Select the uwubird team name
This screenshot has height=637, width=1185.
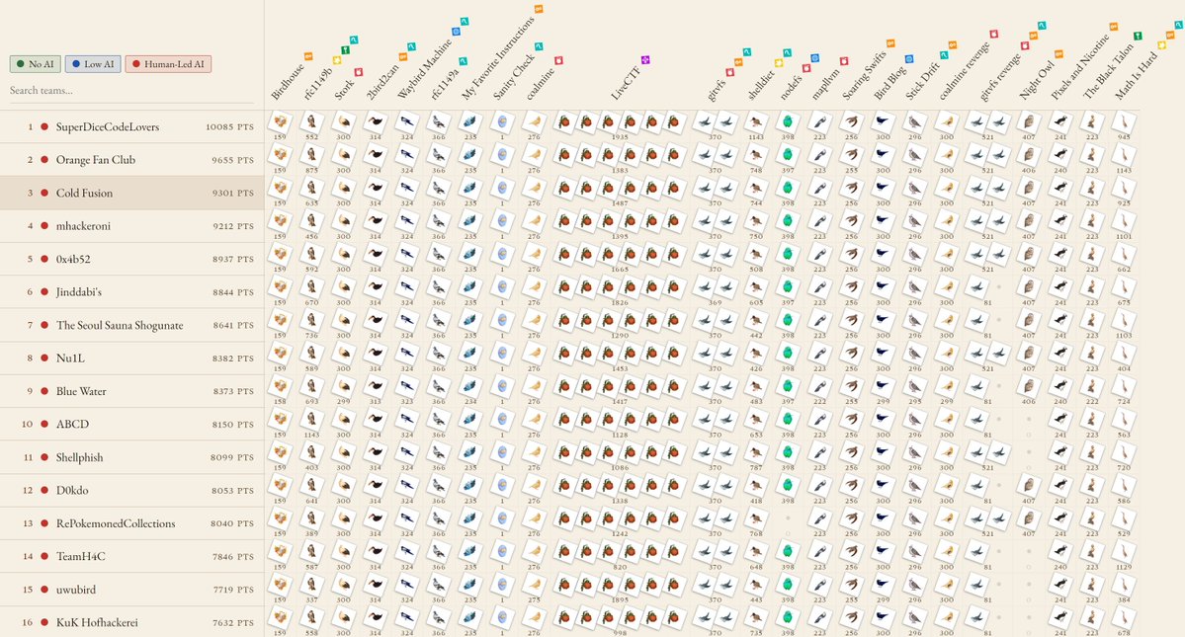75,590
